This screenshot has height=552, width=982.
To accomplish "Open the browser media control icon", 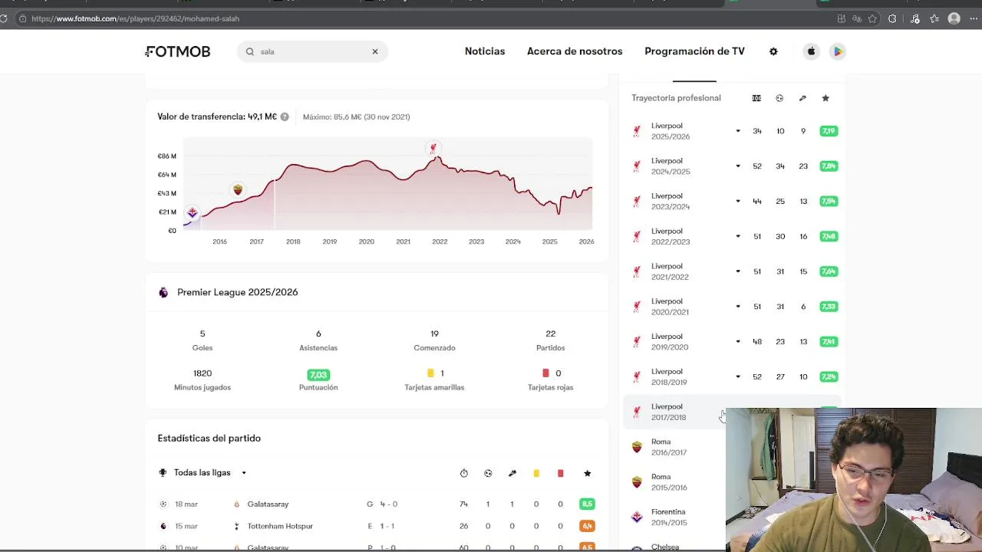I will pyautogui.click(x=914, y=18).
